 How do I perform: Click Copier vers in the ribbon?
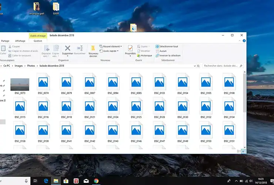coord(56,51)
